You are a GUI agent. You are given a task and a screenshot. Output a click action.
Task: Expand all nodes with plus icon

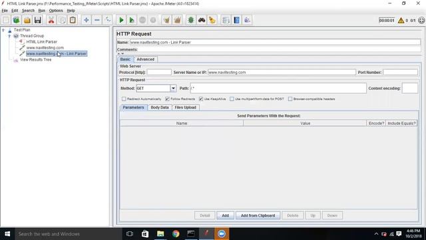pyautogui.click(x=86, y=20)
